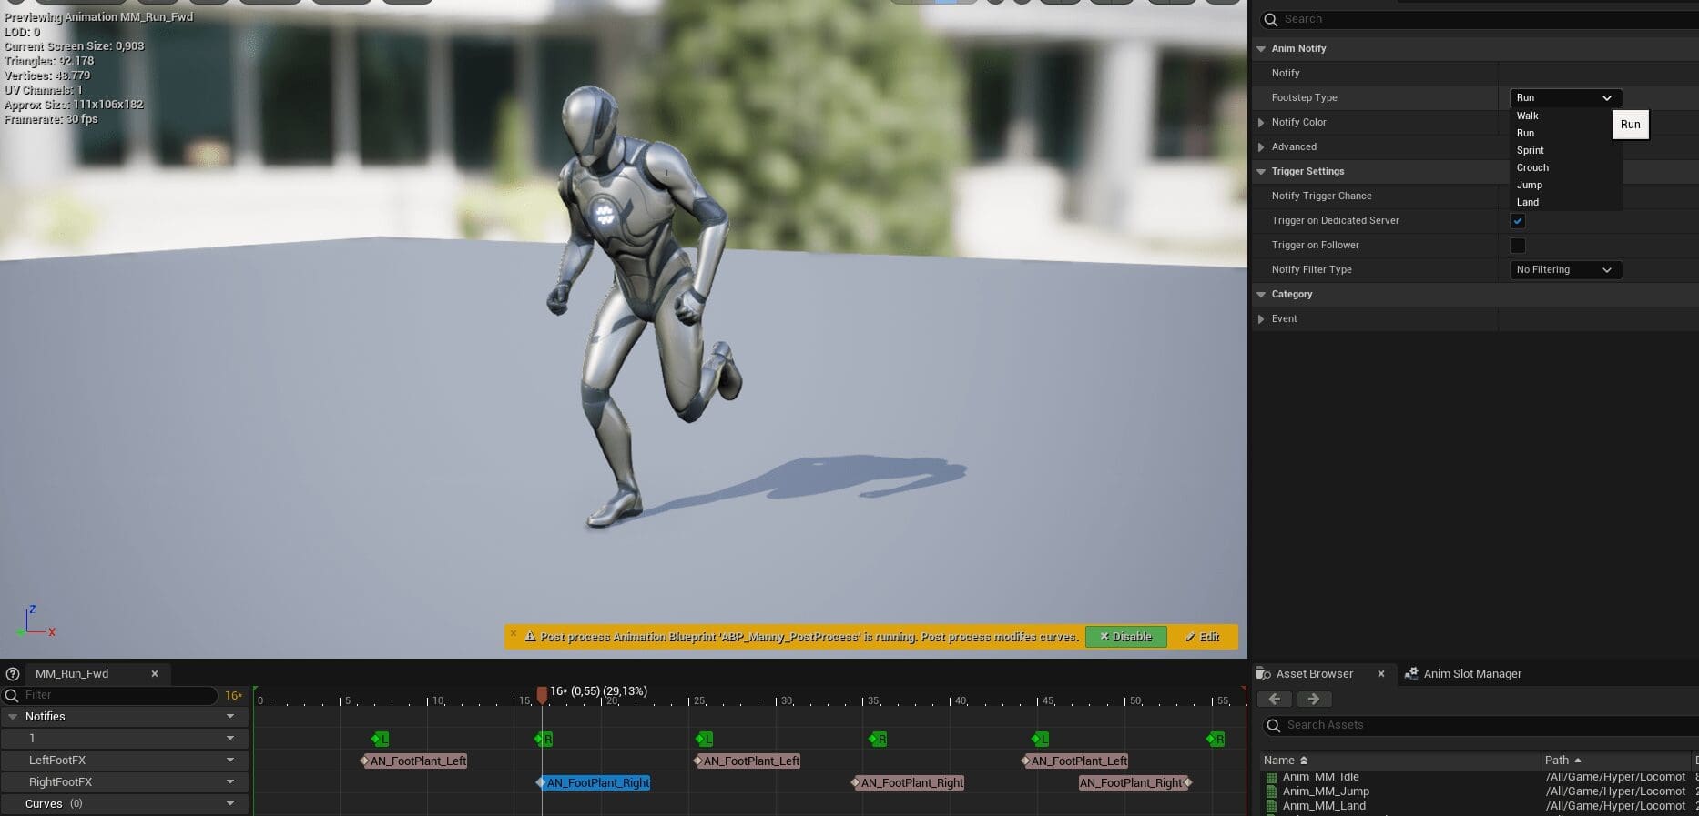Enable Trigger on Follower checkbox
The height and width of the screenshot is (816, 1699).
click(x=1517, y=246)
